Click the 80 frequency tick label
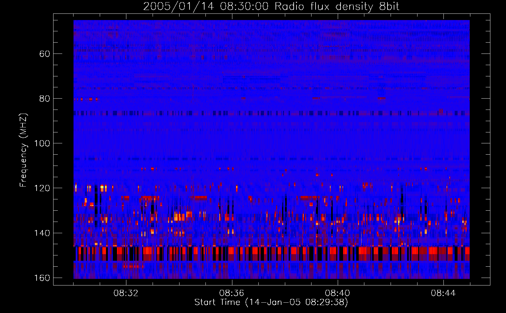This screenshot has height=313, width=506. pyautogui.click(x=45, y=99)
